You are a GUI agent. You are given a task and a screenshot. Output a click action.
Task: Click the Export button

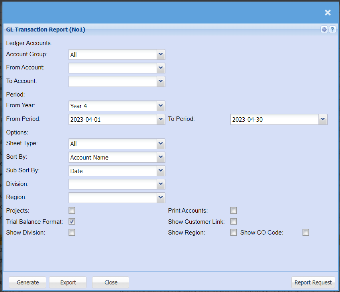[68, 282]
